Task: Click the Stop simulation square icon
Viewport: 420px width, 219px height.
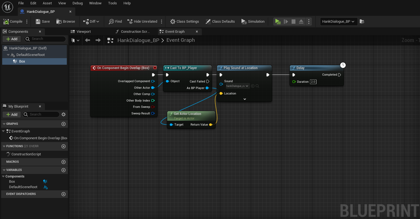Action: pyautogui.click(x=293, y=22)
